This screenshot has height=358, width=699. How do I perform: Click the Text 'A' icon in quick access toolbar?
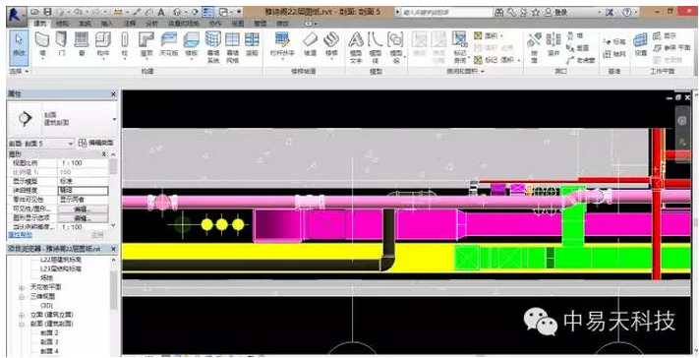(161, 12)
